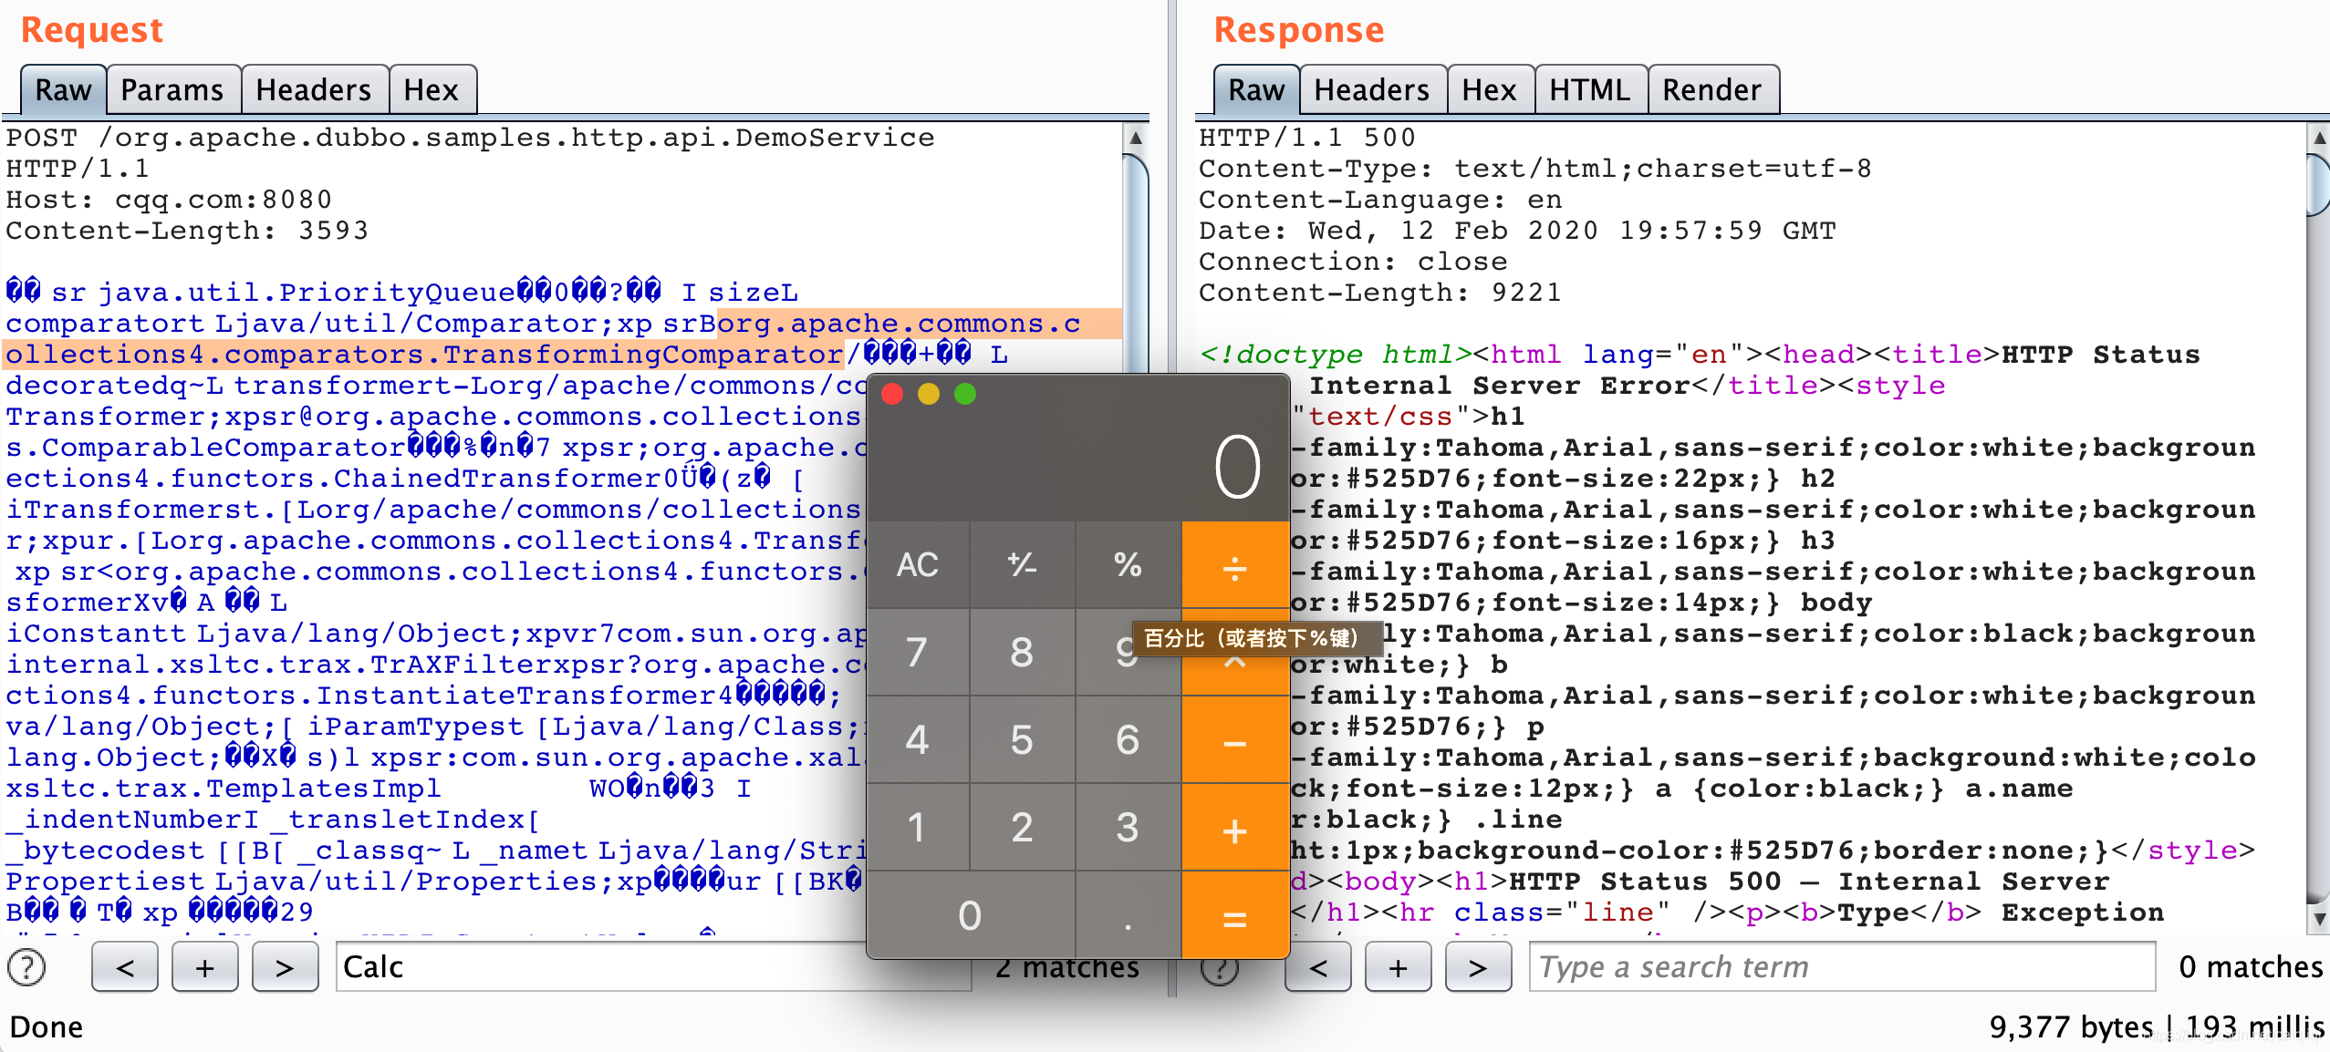
Task: Click the 'Host: cqq.com:8080' request line
Action: click(x=170, y=200)
